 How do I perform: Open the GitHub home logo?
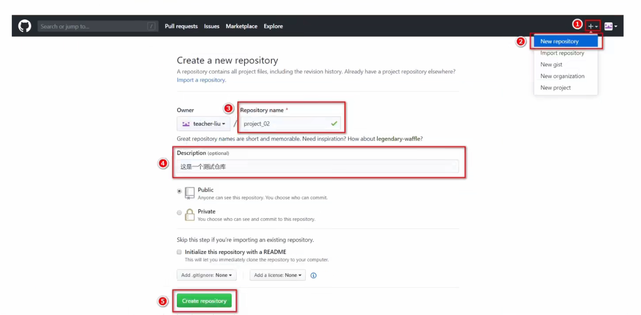pos(25,26)
